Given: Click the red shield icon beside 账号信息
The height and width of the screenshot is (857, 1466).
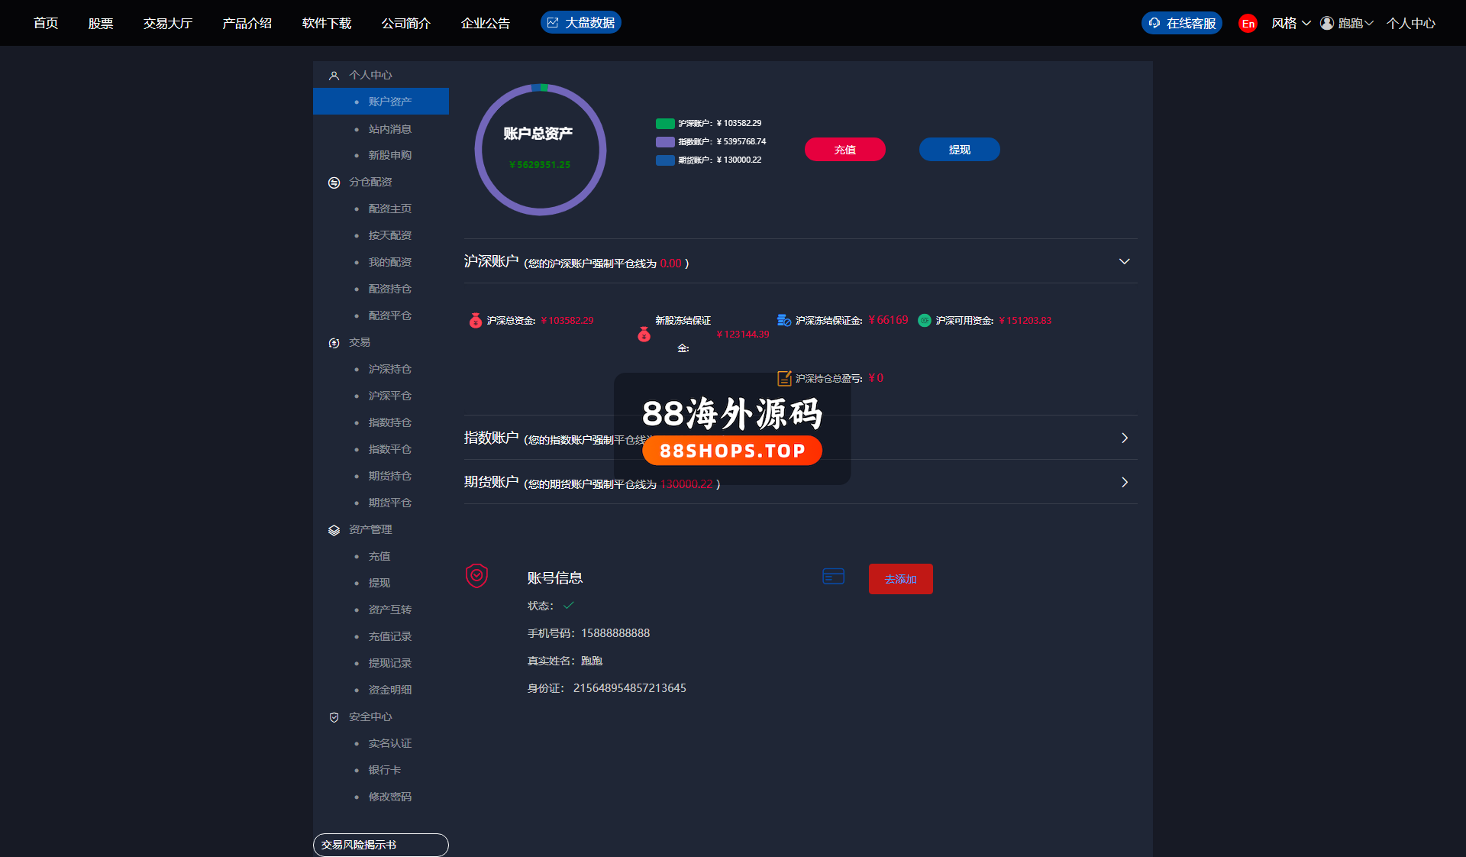Looking at the screenshot, I should click(476, 576).
